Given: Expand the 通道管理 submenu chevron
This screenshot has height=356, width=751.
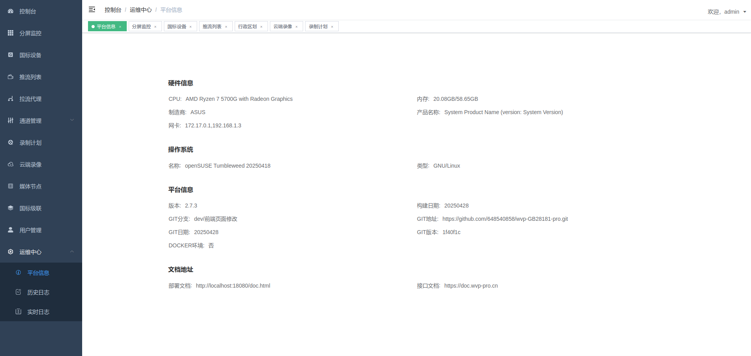Looking at the screenshot, I should (72, 120).
